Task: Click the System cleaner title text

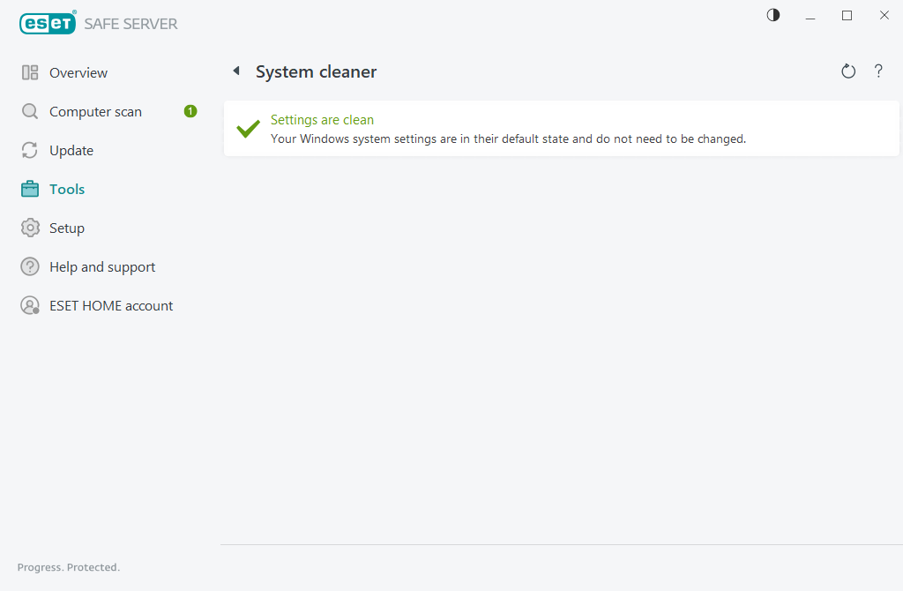Action: [x=315, y=71]
